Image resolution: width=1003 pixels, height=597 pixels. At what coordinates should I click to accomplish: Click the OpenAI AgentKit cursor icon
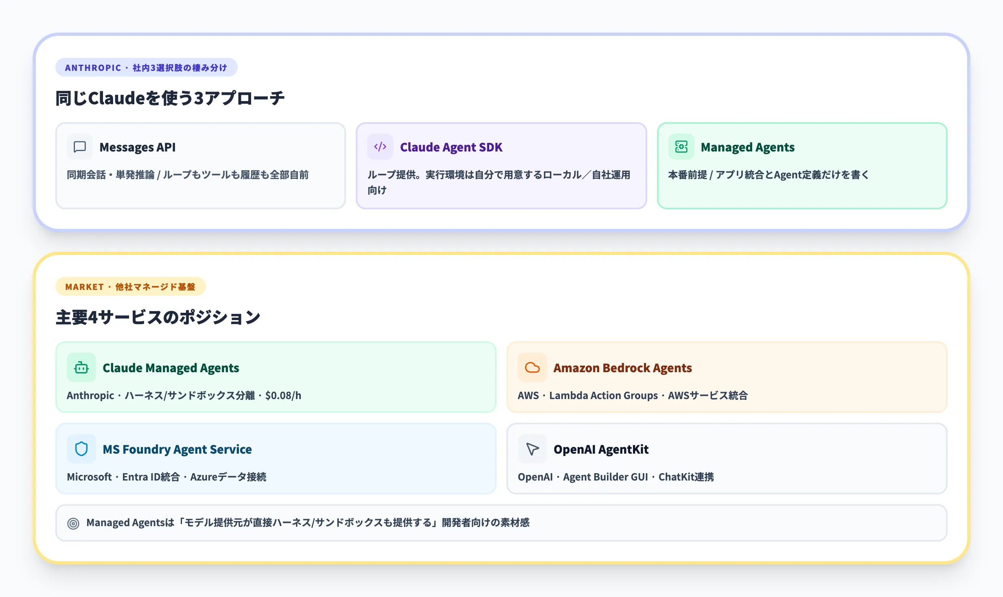tap(532, 449)
